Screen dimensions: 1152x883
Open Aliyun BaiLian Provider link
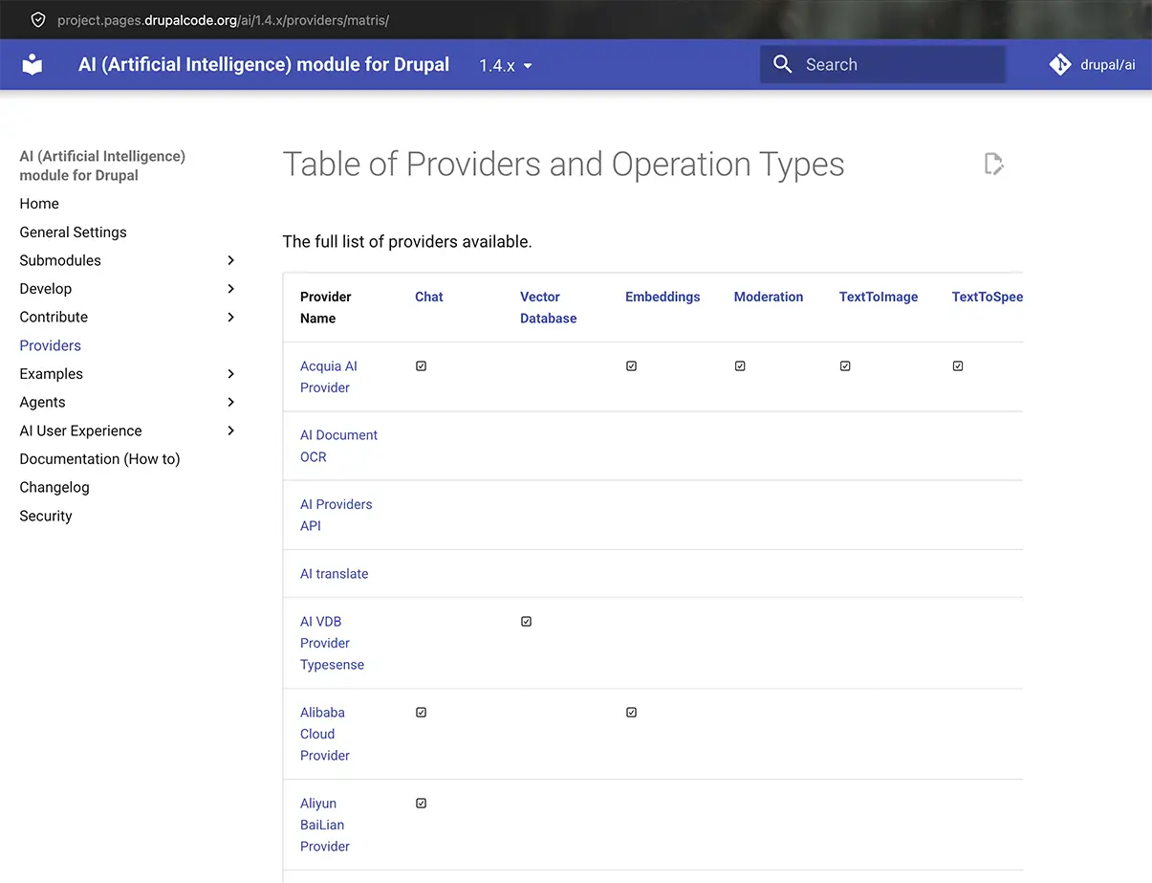point(325,825)
